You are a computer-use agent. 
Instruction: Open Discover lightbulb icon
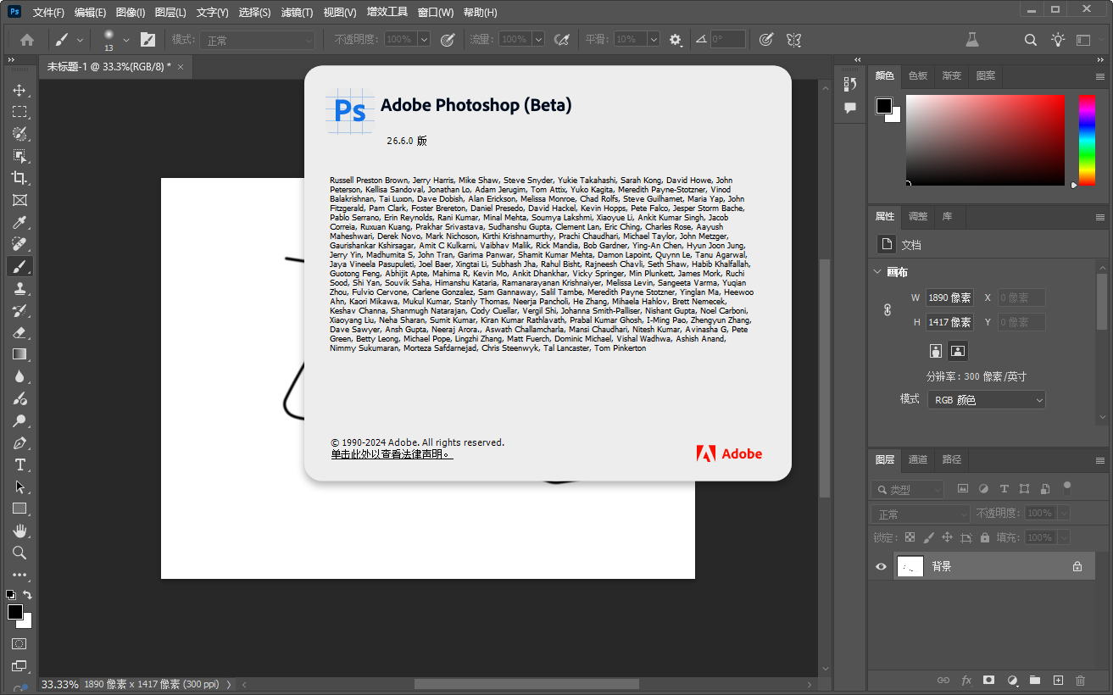[1058, 39]
